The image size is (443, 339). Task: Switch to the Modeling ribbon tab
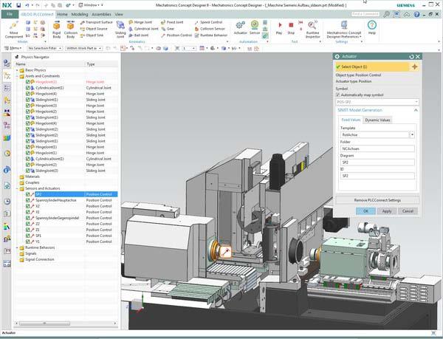coord(80,14)
